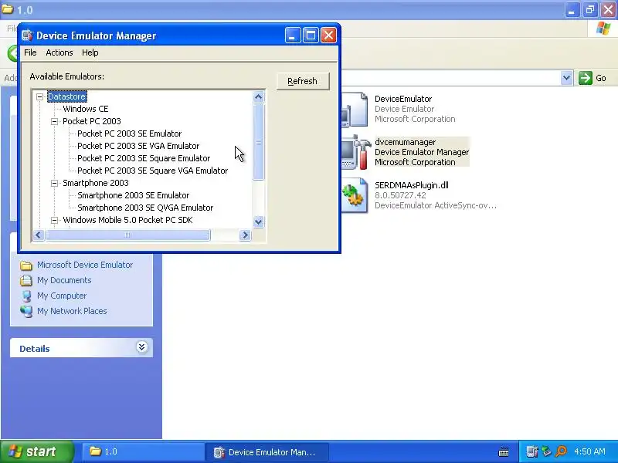The width and height of the screenshot is (618, 463).
Task: Open Microsoft Device Emulator folder link
Action: click(x=85, y=265)
